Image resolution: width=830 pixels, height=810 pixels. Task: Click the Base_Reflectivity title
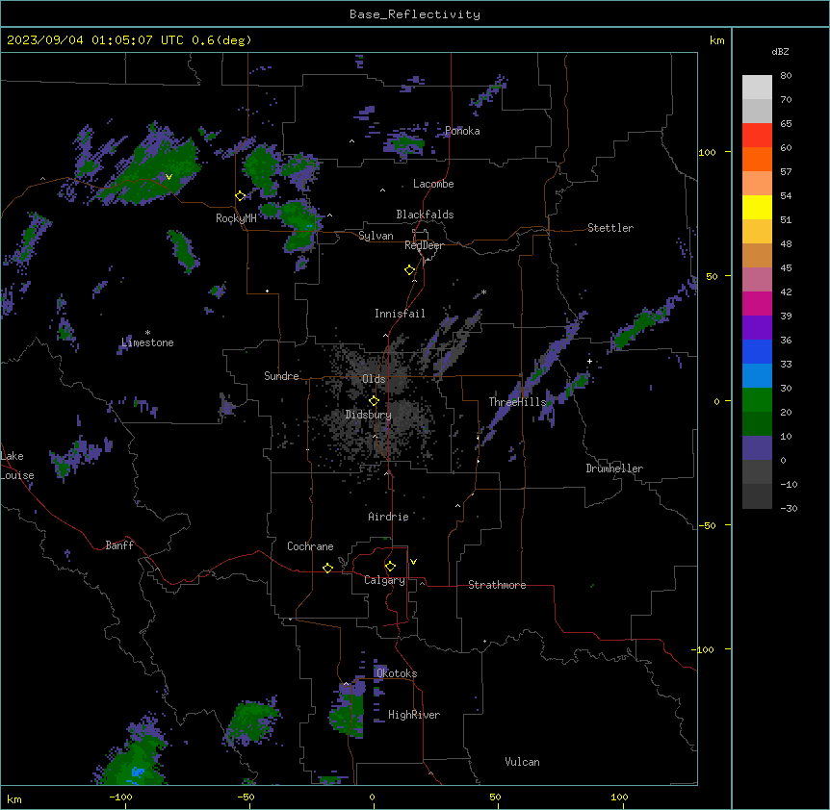pyautogui.click(x=415, y=14)
